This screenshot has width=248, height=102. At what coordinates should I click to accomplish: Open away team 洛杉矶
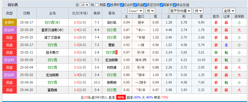pyautogui.click(x=111, y=22)
